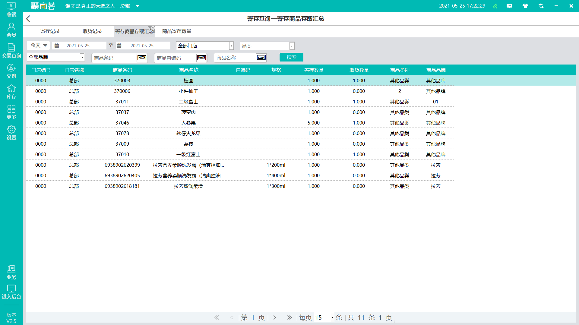Screen dimensions: 579x325
Task: Click the 商品条码 column header
Action: click(x=122, y=70)
